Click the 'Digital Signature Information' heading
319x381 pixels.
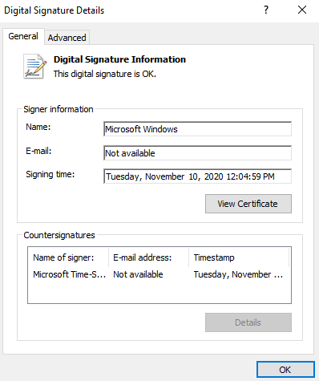tap(119, 59)
